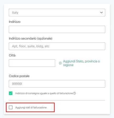Viewport: 114px width, 118px height.
Task: Click the 'Codice postale' label
Action: click(x=19, y=76)
